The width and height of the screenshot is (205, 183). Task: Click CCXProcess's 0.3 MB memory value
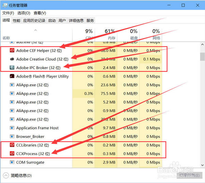[109, 154]
